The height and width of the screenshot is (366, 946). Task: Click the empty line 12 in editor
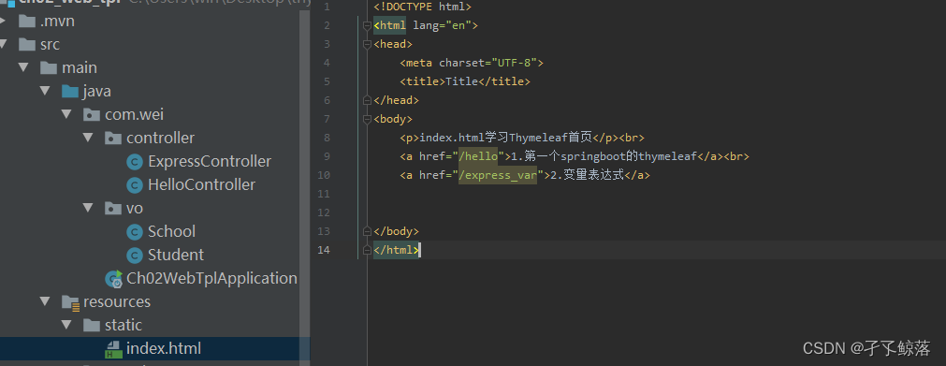[x=658, y=212]
